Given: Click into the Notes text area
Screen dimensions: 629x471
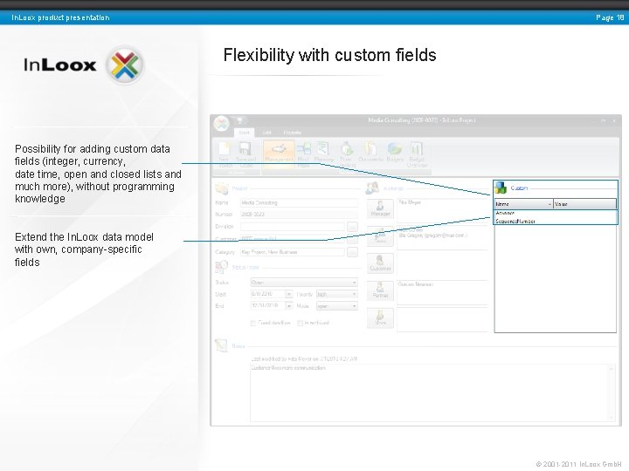Looking at the screenshot, I should 430,392.
